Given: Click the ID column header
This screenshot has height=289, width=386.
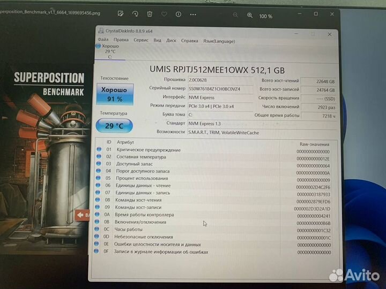Looking at the screenshot, I should click(x=109, y=142).
